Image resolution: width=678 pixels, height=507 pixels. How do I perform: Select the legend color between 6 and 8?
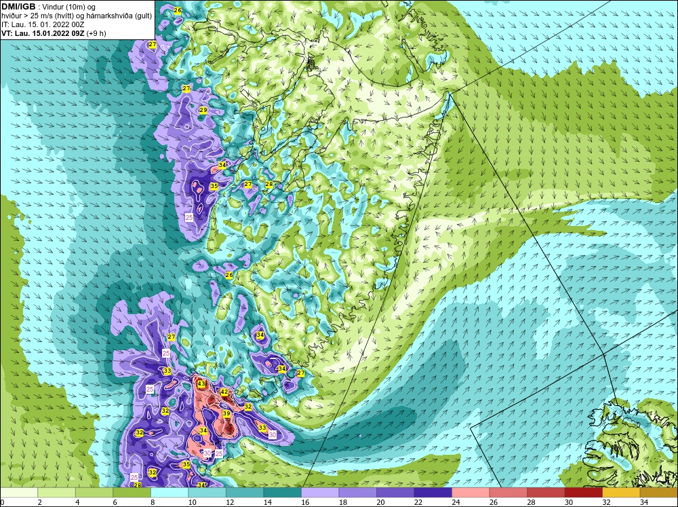click(x=132, y=493)
